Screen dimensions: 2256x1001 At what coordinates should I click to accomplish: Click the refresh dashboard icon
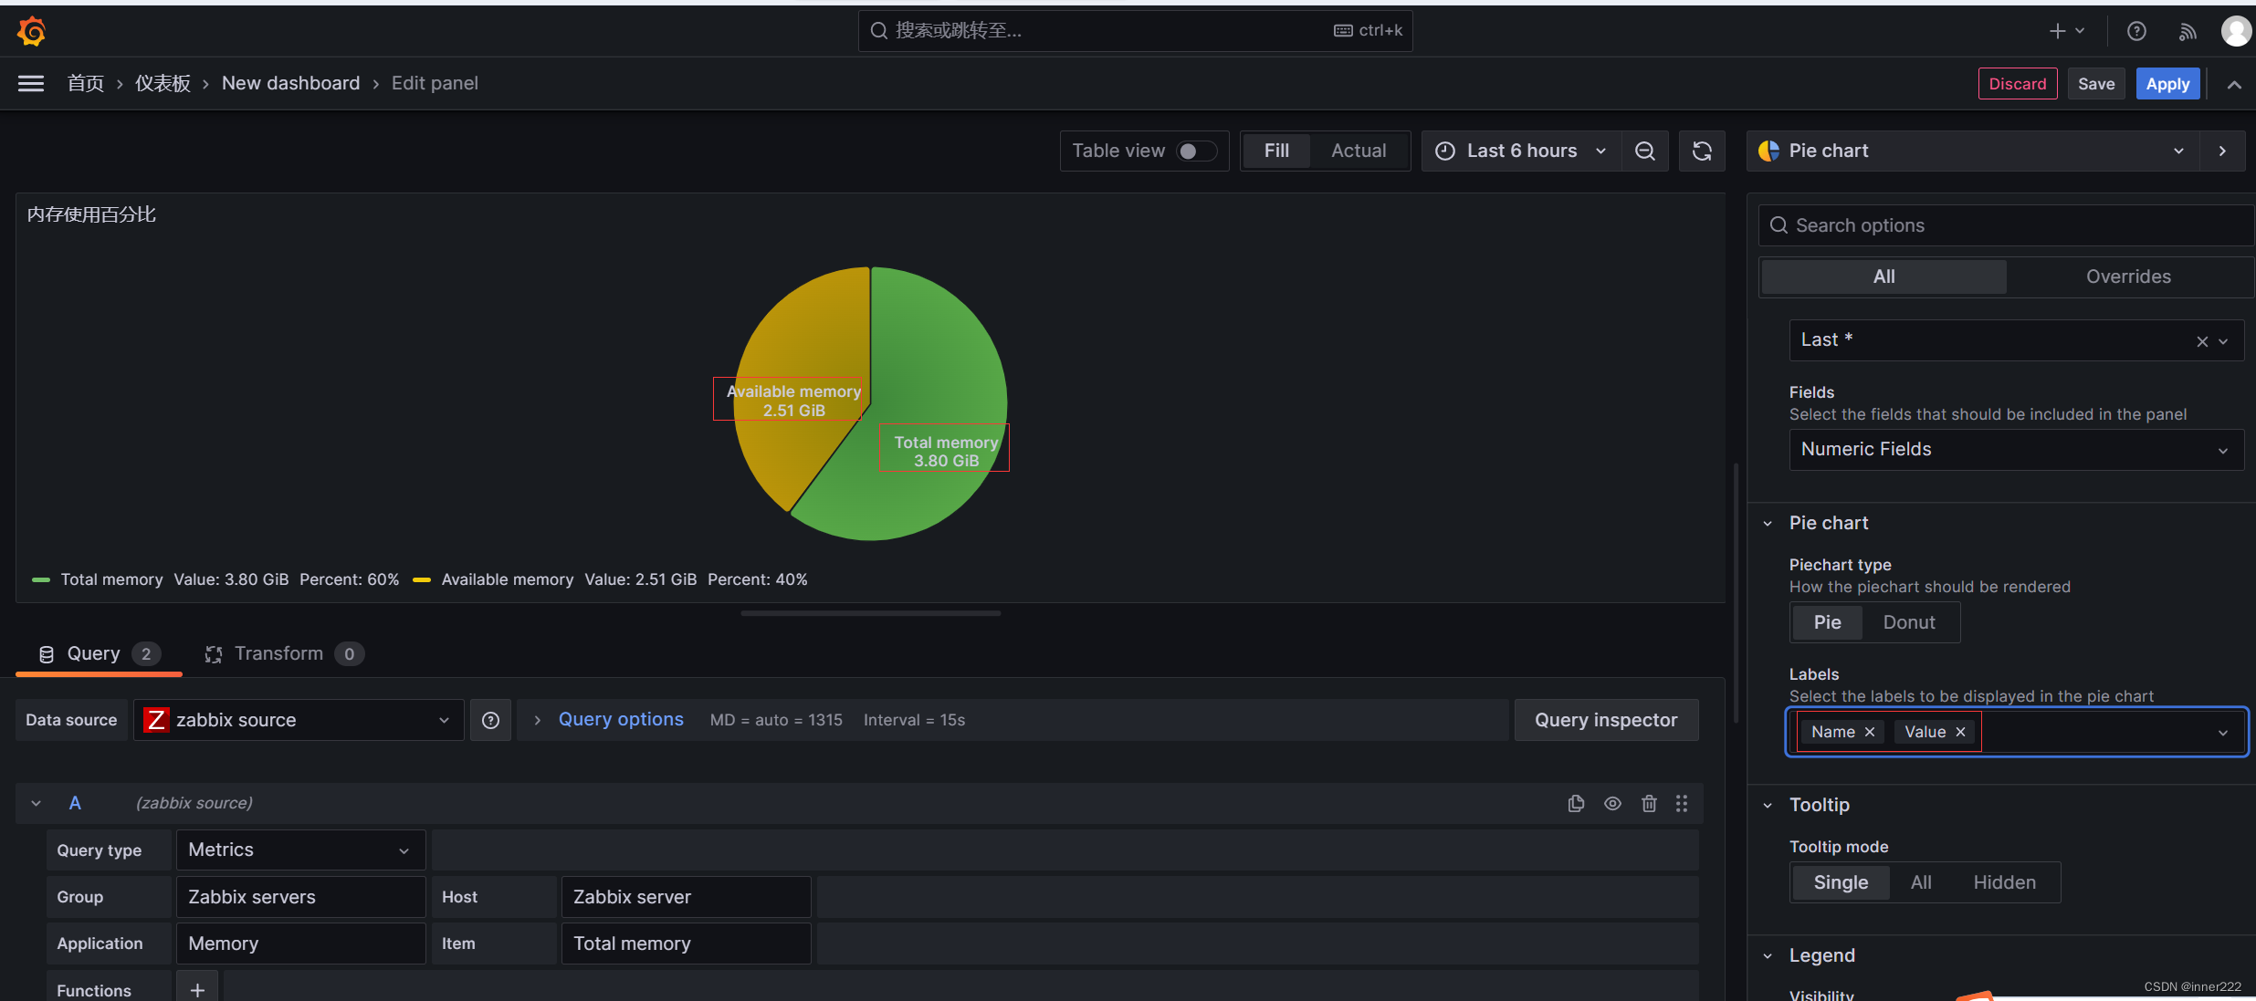click(1702, 151)
